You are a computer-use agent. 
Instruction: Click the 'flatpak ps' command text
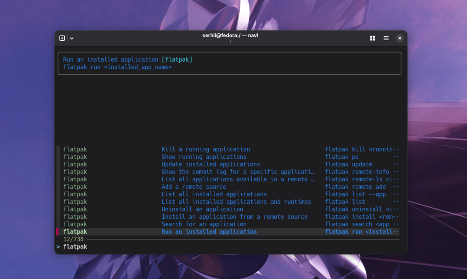click(342, 157)
